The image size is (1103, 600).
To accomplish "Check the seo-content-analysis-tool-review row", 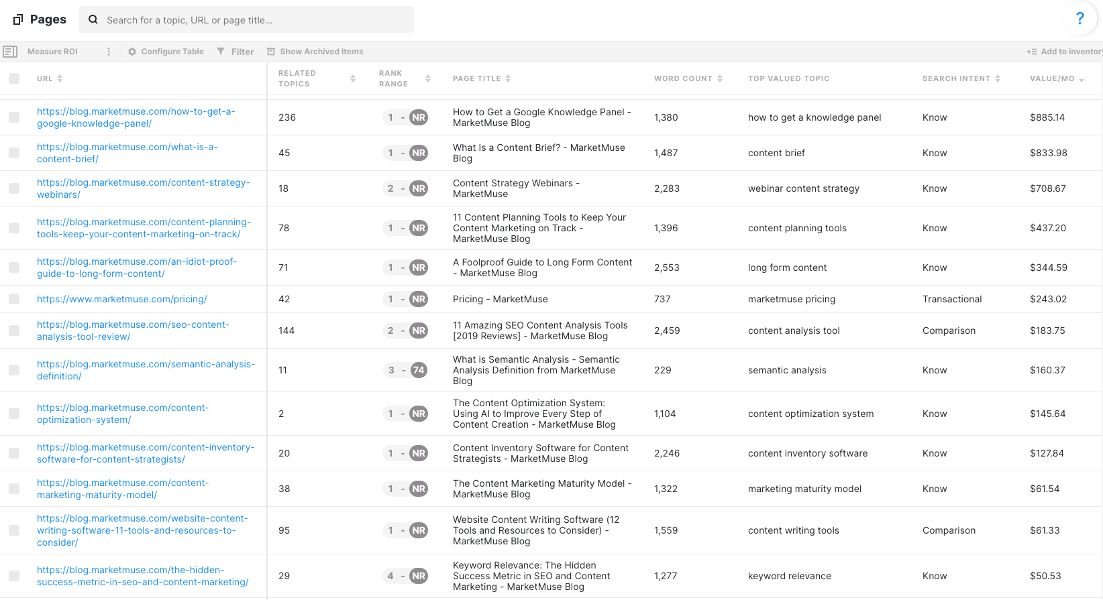I will [x=14, y=331].
